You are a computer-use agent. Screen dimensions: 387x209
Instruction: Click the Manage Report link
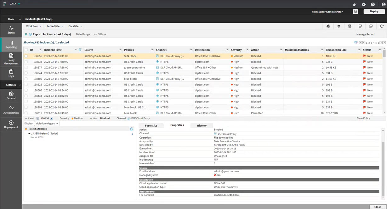click(x=365, y=34)
